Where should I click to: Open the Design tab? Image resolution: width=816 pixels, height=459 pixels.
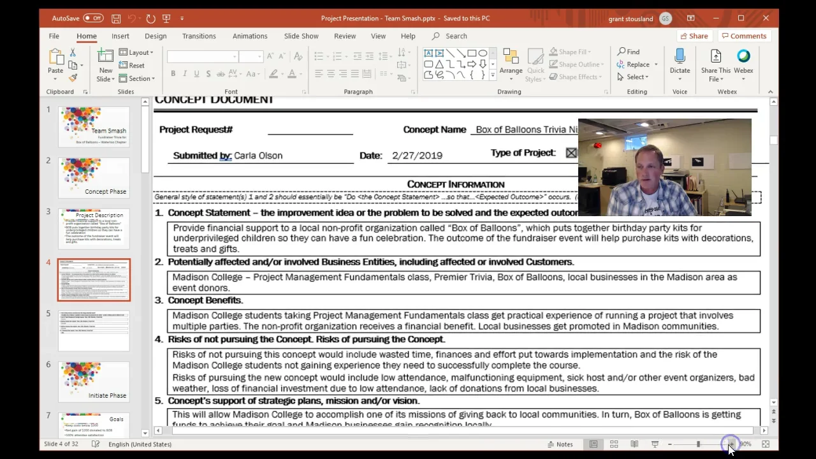click(156, 36)
